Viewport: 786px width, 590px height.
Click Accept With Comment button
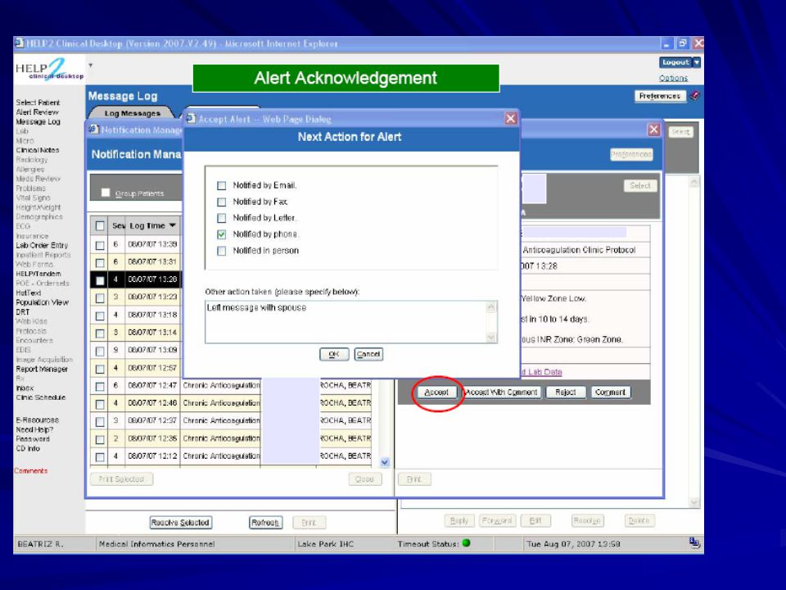click(x=501, y=393)
